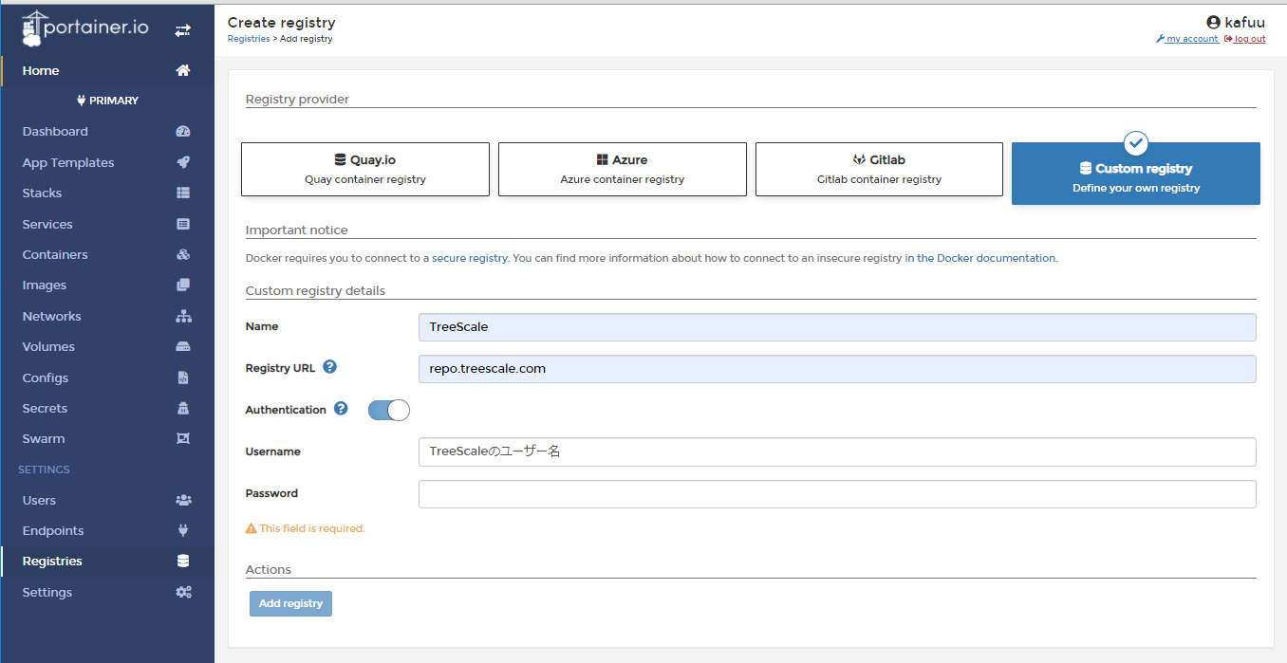Click the Dashboard gauge icon

[183, 132]
